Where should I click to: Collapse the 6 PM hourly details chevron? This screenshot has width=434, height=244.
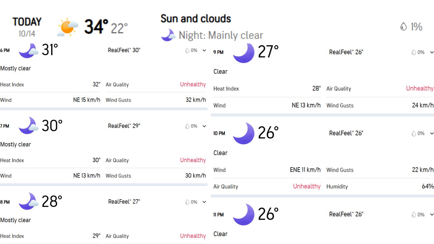pyautogui.click(x=204, y=50)
